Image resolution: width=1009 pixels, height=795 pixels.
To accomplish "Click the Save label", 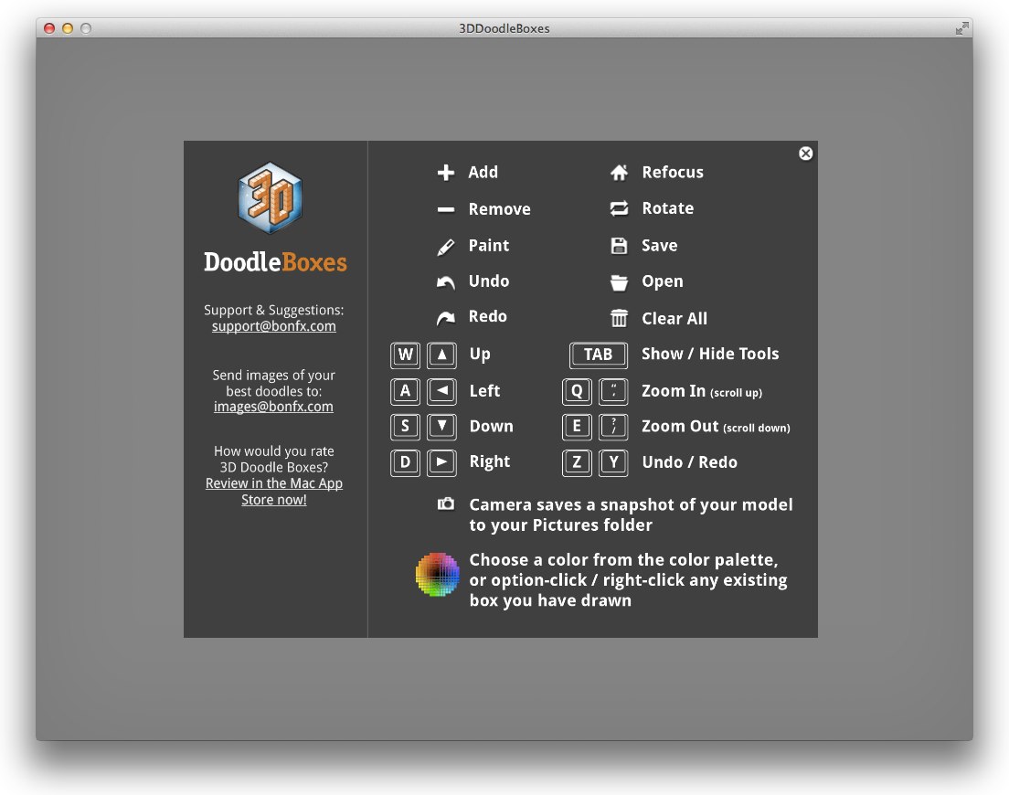I will 660,246.
